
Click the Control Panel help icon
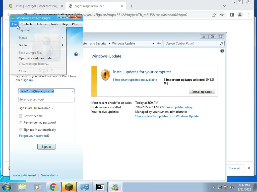[222, 51]
